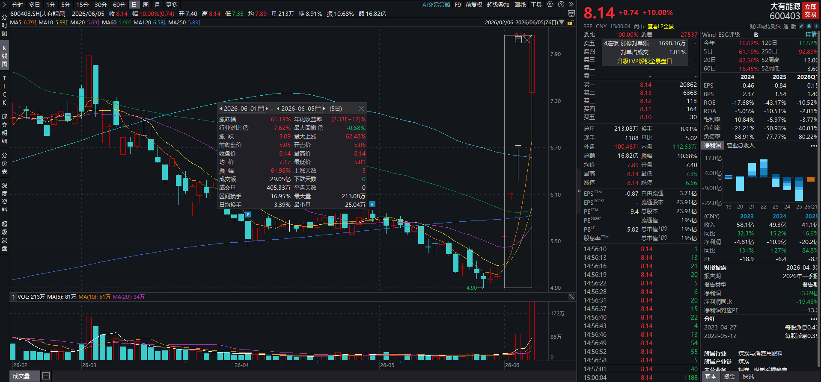Expand the sidebar arrow at top-left corner

click(4, 4)
